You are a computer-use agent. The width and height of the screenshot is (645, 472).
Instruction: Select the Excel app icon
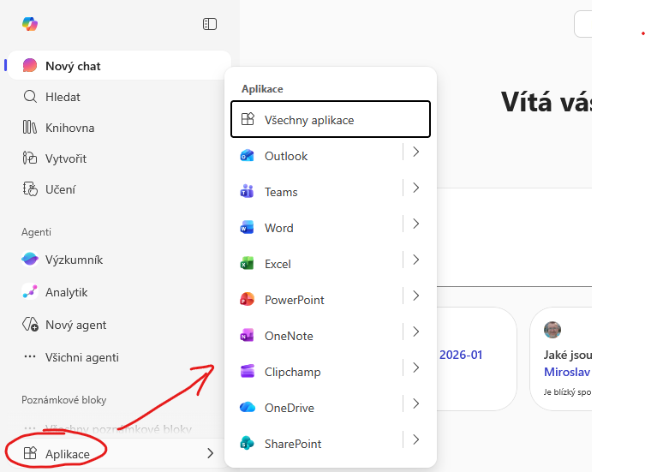pos(248,264)
